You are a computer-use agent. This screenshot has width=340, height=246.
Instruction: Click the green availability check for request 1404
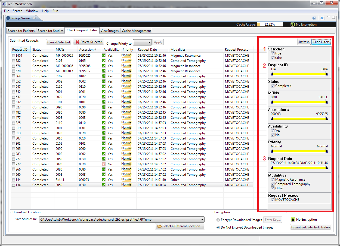click(x=104, y=56)
